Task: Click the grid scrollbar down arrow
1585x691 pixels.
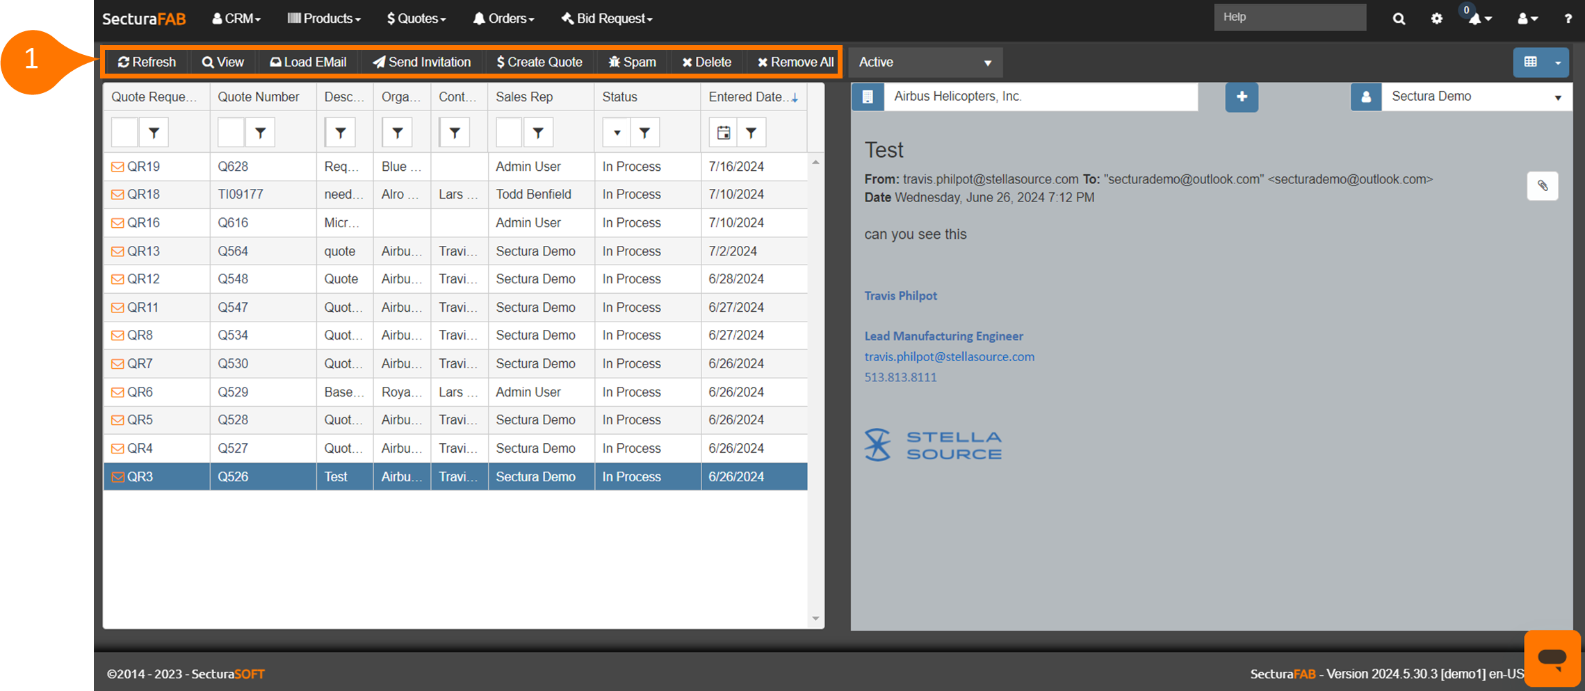Action: point(815,619)
